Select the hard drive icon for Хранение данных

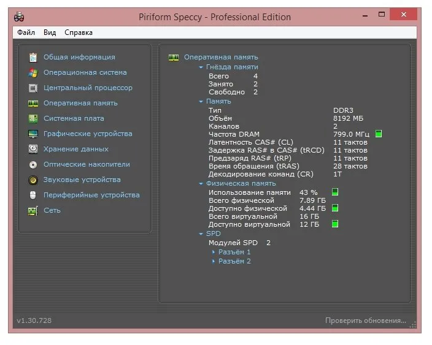[x=33, y=149]
